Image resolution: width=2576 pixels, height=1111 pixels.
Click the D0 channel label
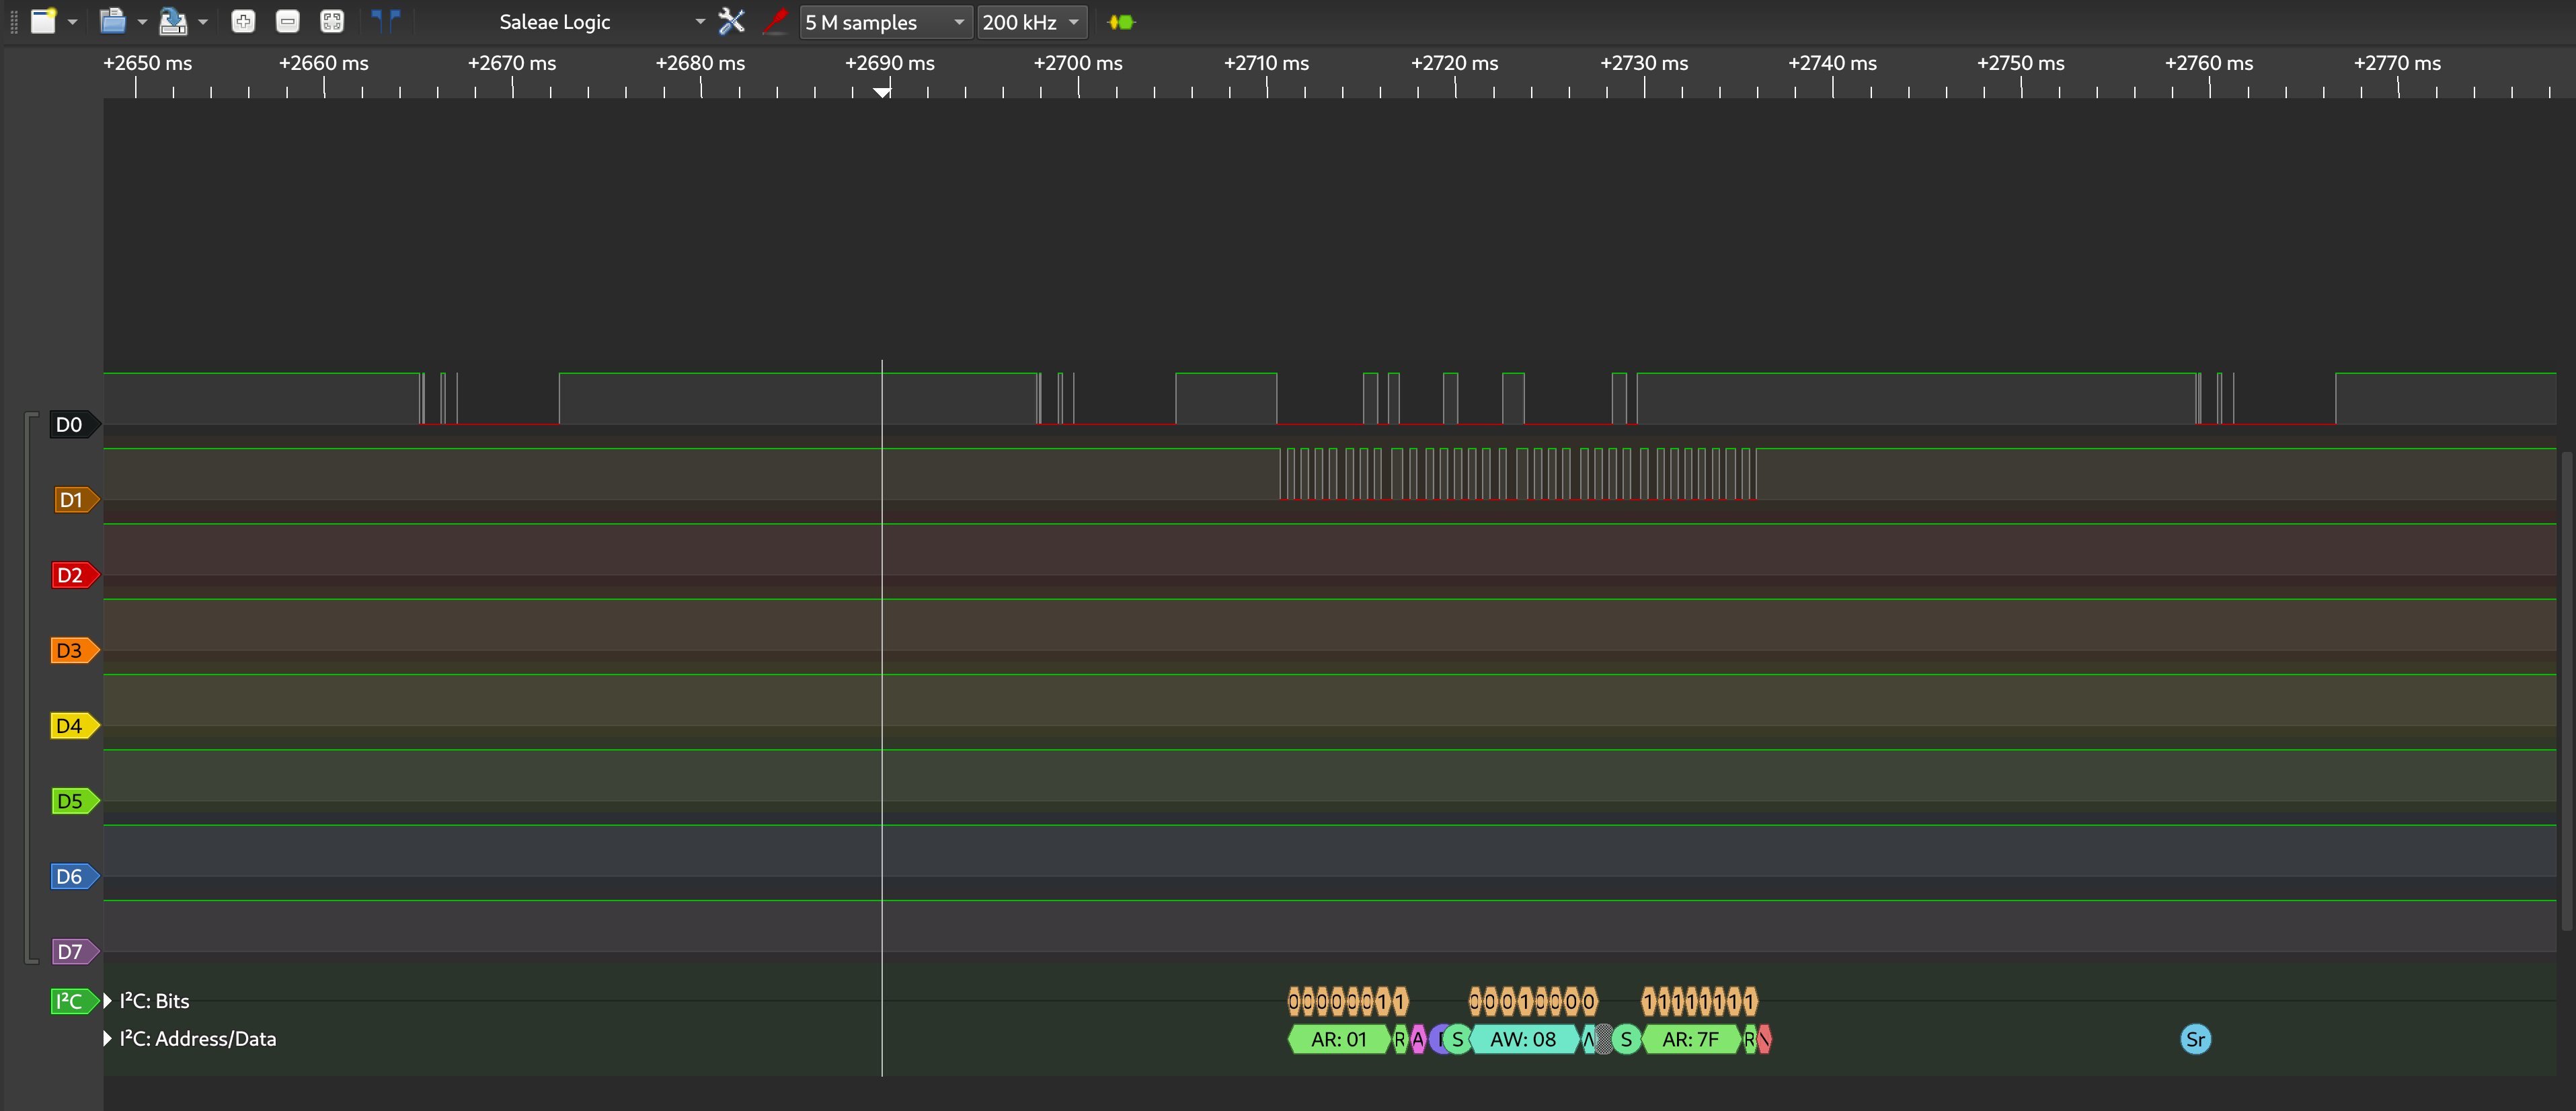point(70,425)
